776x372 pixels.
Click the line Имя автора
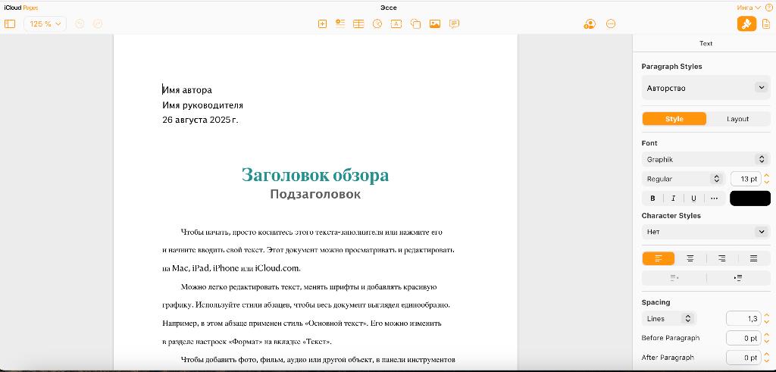187,90
